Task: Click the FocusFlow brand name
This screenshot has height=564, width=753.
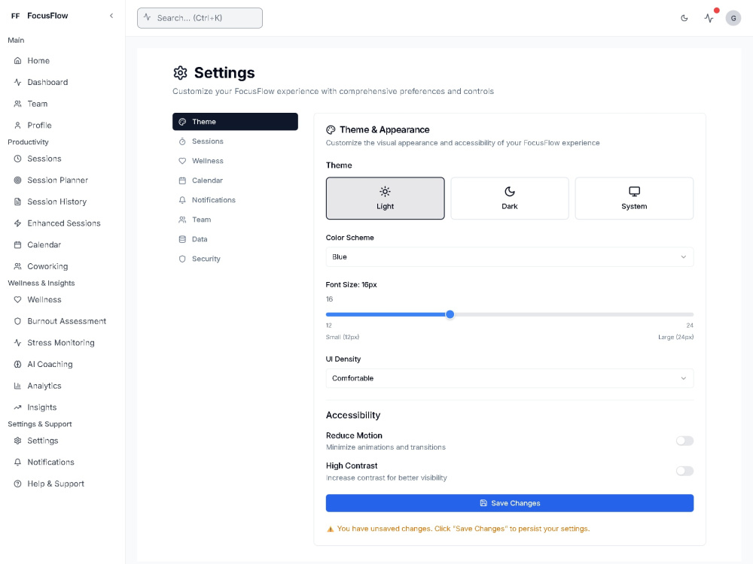Action: [47, 16]
